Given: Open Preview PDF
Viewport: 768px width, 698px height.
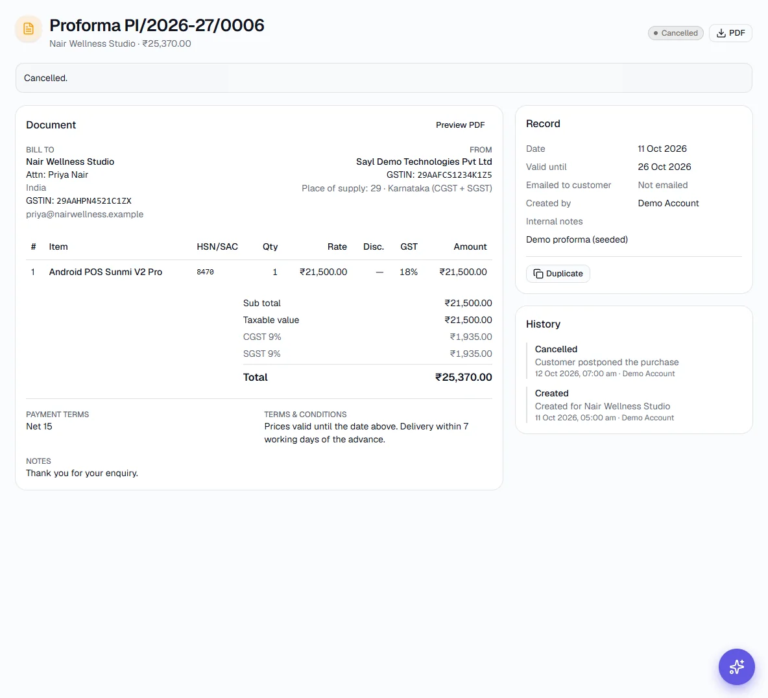Looking at the screenshot, I should [x=460, y=125].
